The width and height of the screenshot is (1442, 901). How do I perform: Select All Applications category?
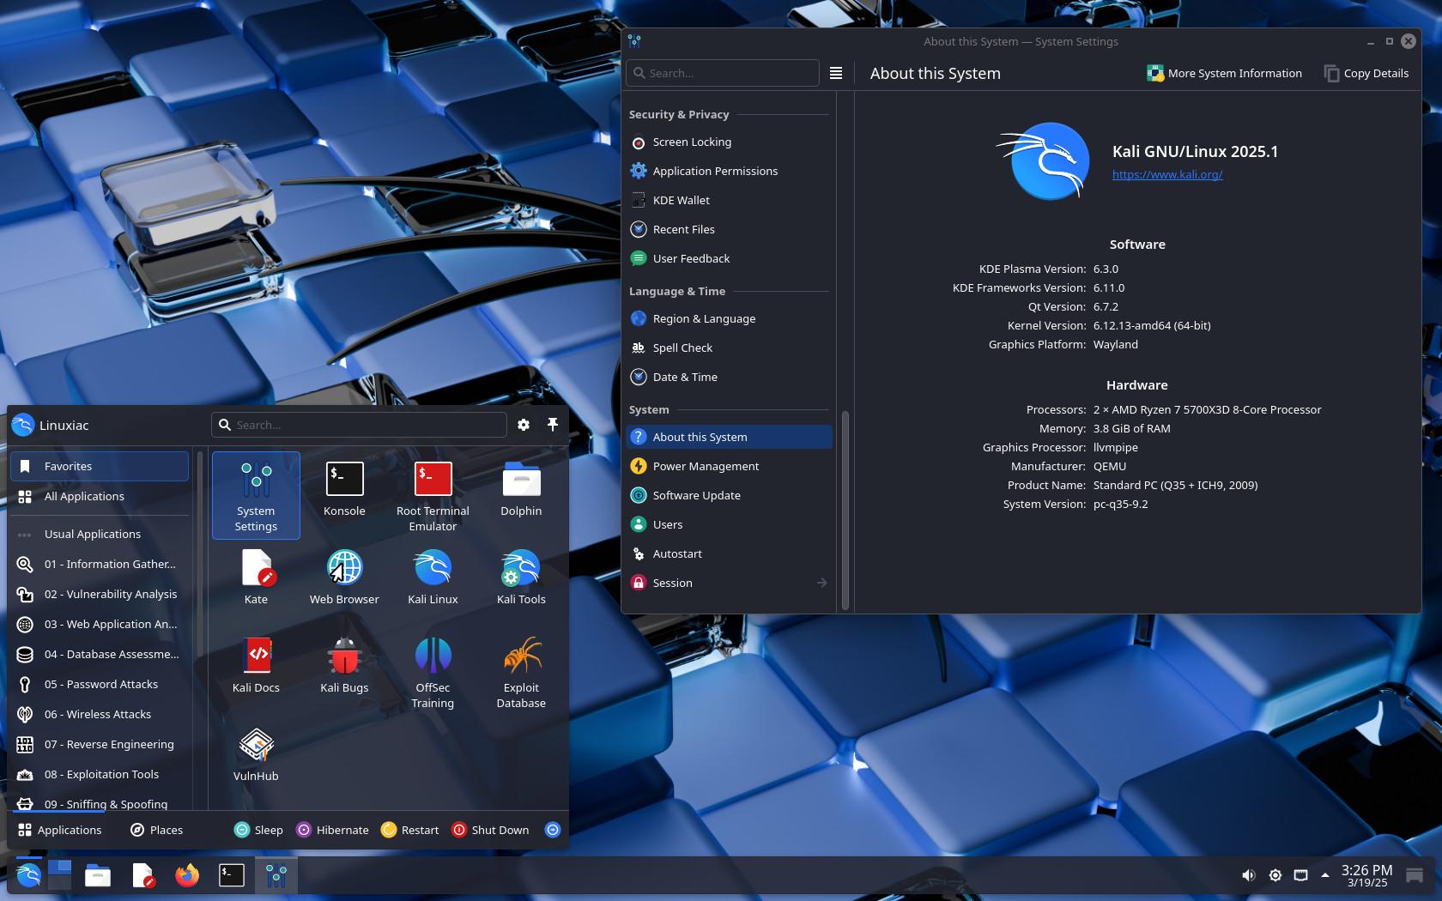84,497
